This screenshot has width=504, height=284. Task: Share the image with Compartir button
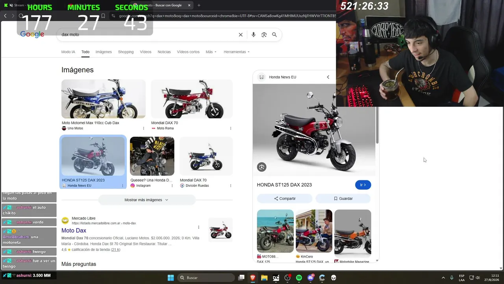tap(285, 198)
